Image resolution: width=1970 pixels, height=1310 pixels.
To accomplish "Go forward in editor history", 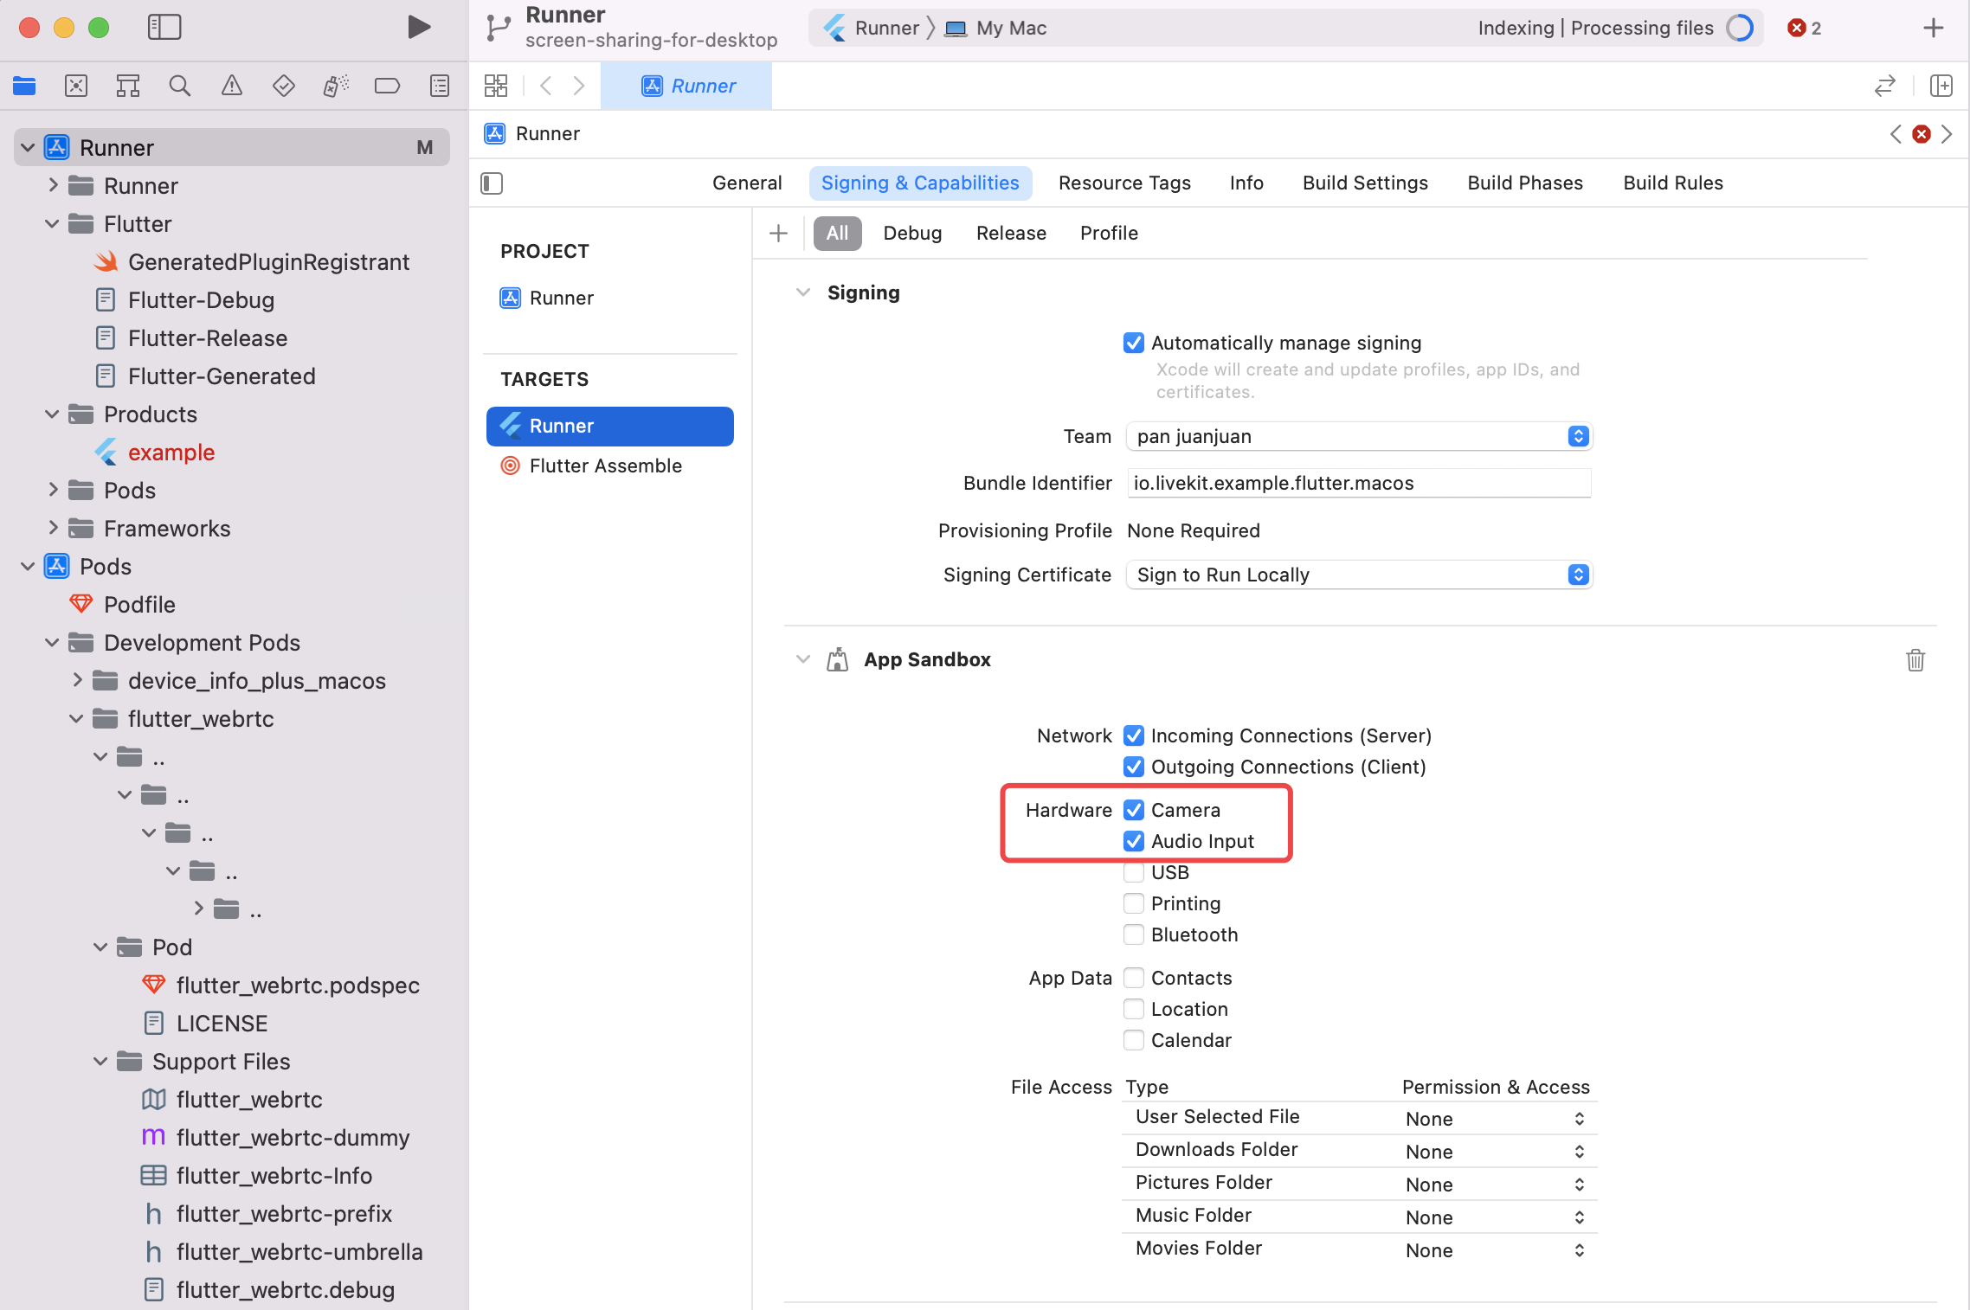I will 579,86.
